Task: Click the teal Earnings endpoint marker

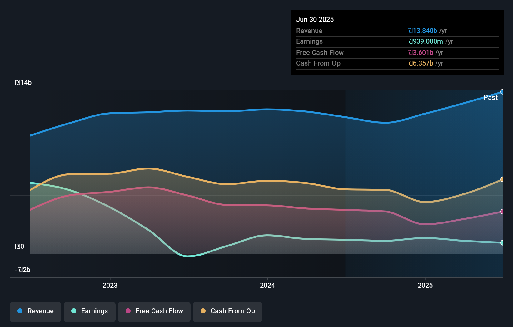Action: point(502,243)
